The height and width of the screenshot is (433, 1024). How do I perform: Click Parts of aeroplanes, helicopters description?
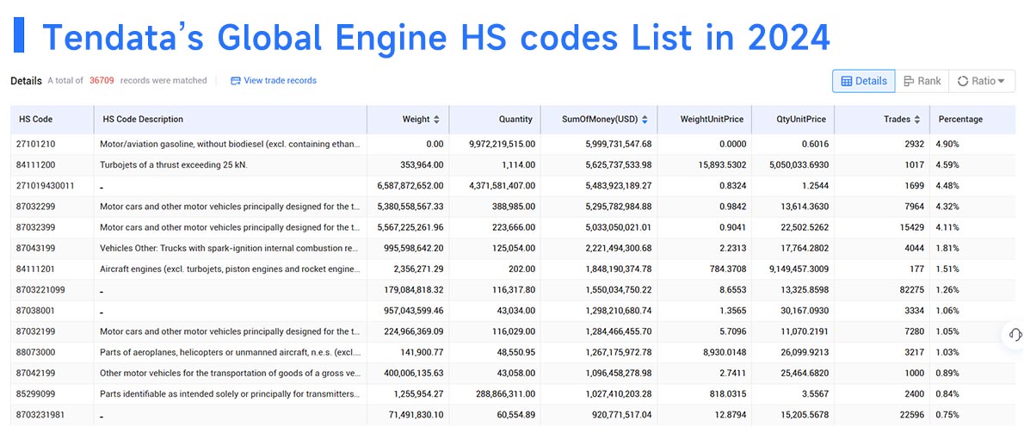point(230,352)
